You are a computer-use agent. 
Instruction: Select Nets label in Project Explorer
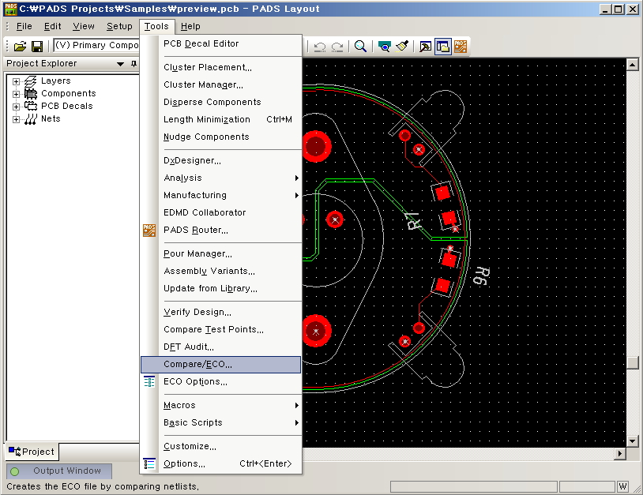(51, 119)
